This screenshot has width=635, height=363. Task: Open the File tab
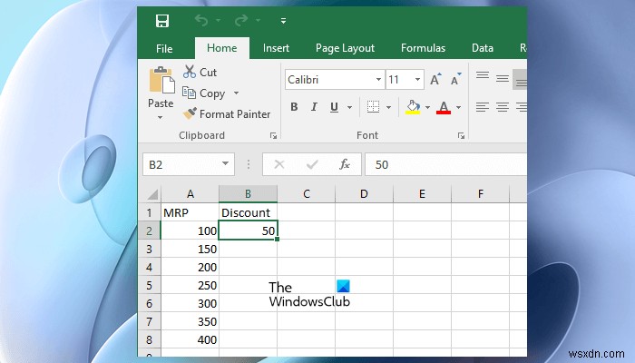coord(164,49)
